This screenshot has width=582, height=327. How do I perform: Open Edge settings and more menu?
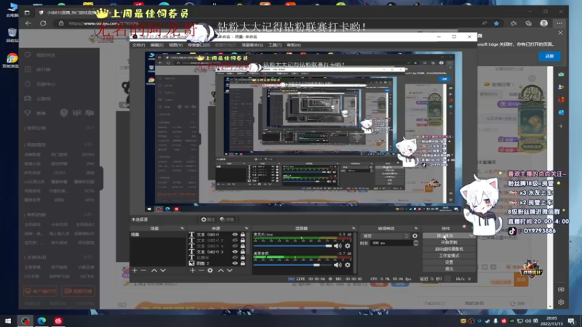pos(559,23)
